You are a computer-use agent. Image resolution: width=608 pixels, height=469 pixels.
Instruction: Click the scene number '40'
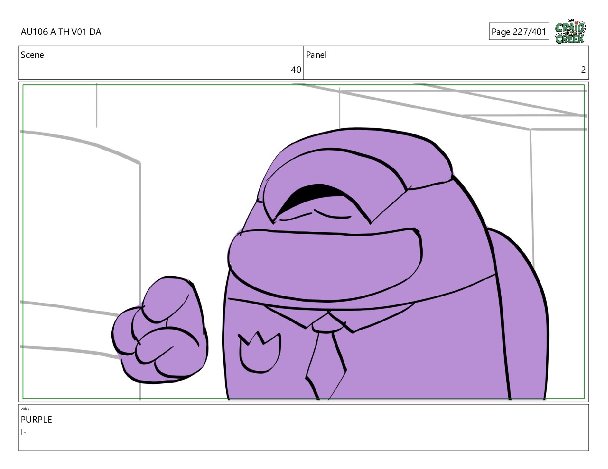296,70
